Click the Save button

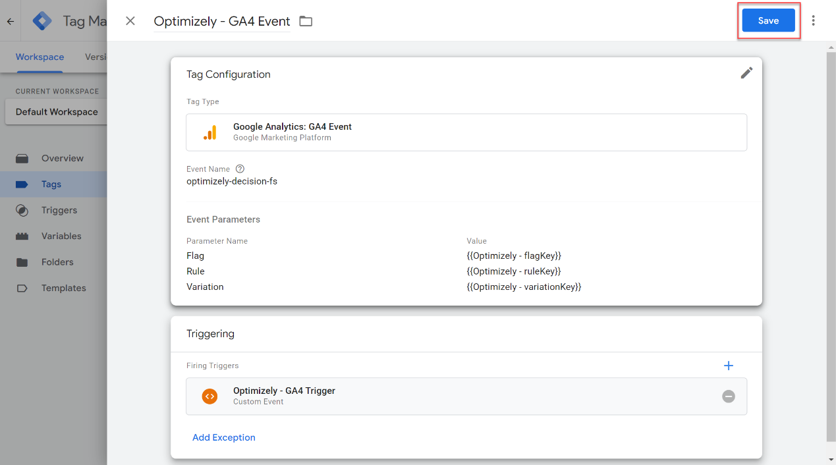[x=768, y=20]
